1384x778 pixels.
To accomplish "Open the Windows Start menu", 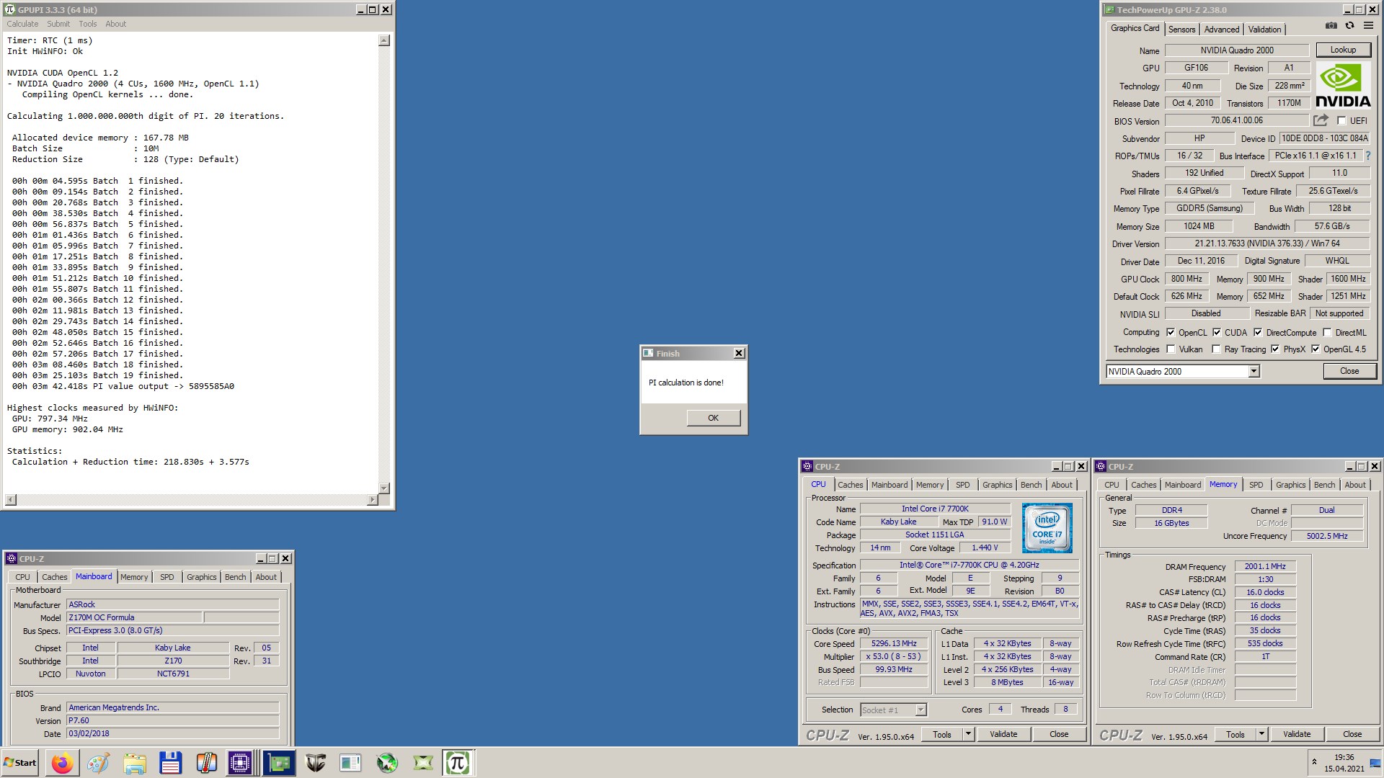I will (x=20, y=763).
